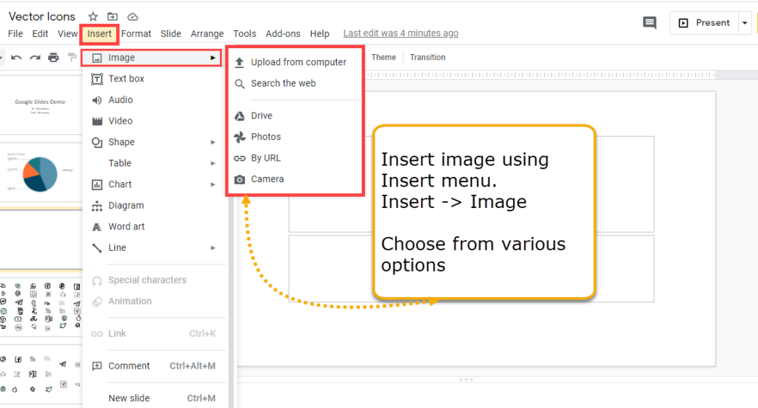758x408 pixels.
Task: Click the Line icon in Insert menu
Action: (97, 248)
